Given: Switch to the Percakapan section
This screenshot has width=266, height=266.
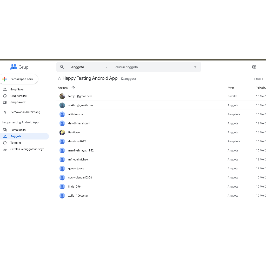Looking at the screenshot, I should tap(18, 130).
